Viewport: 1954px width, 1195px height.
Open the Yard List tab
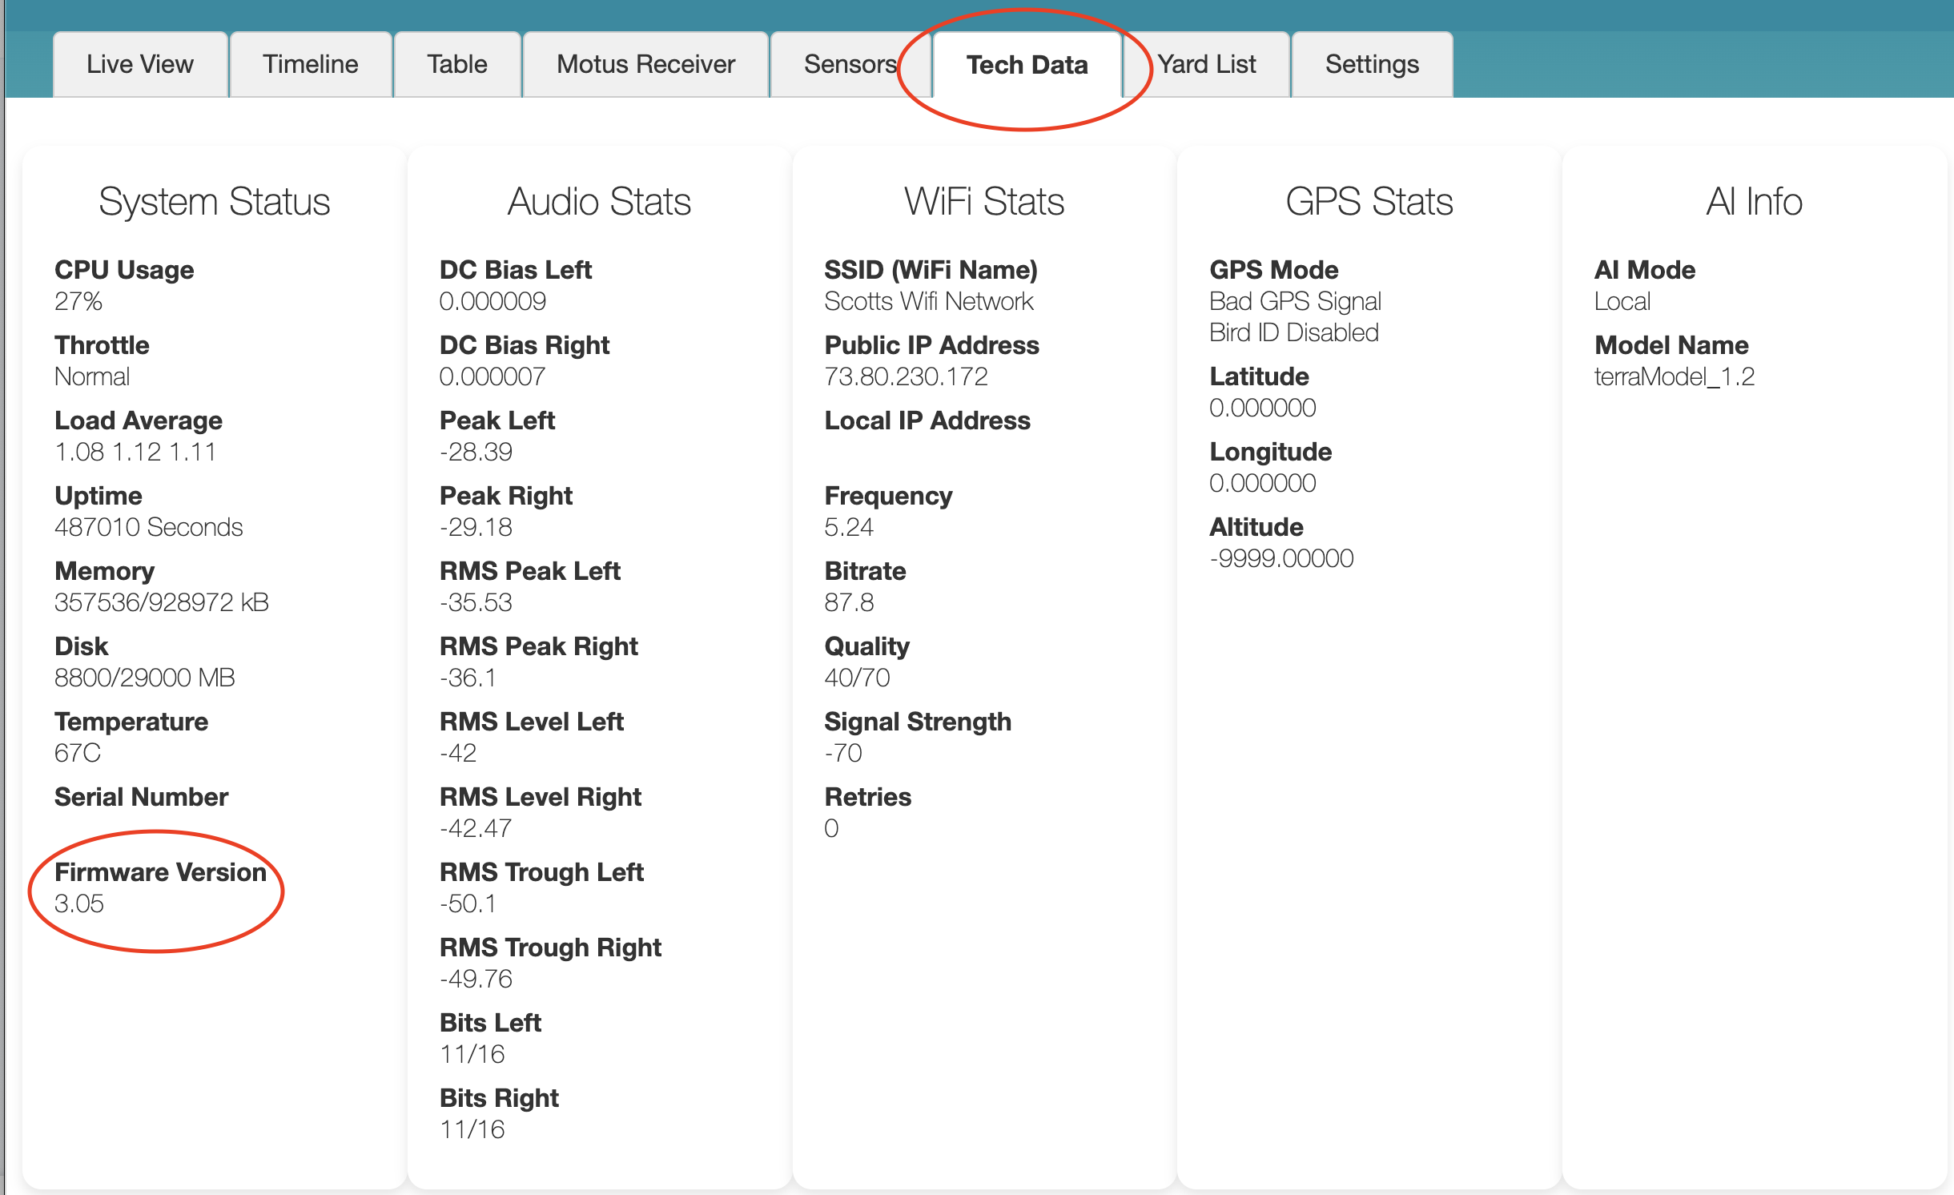(x=1207, y=64)
